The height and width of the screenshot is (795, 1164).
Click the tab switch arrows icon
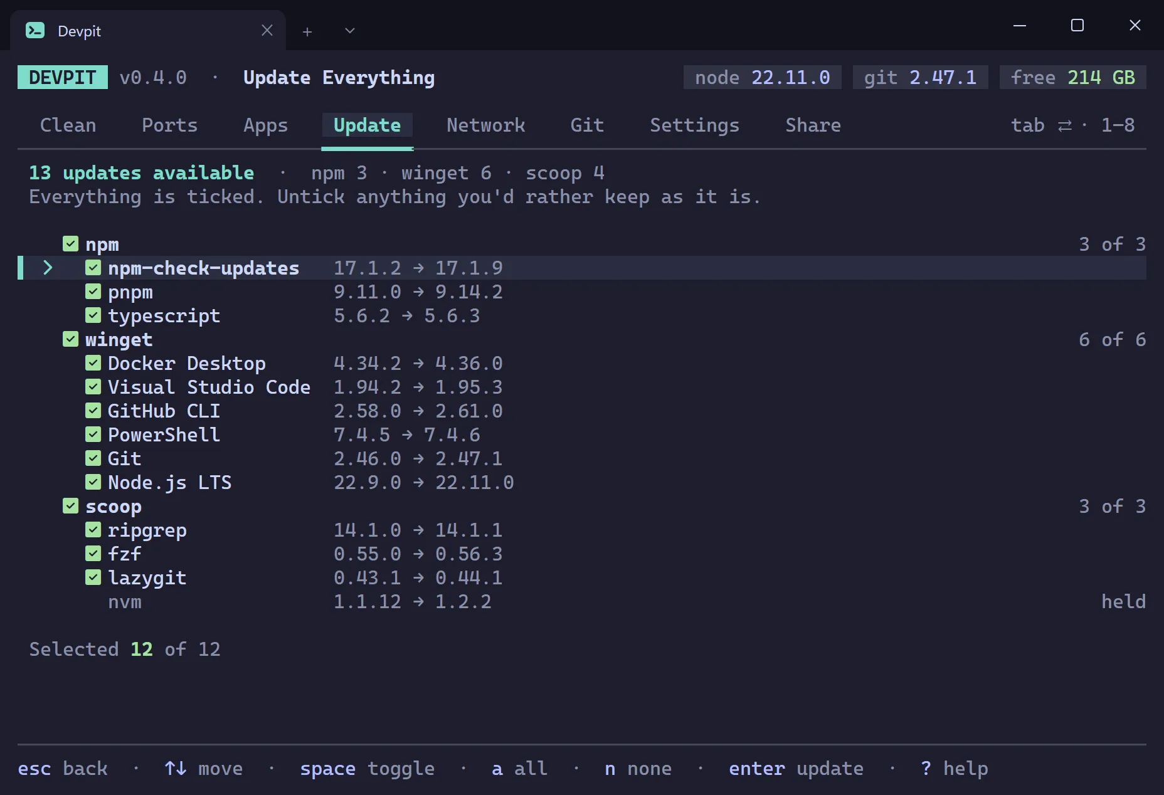click(1065, 126)
